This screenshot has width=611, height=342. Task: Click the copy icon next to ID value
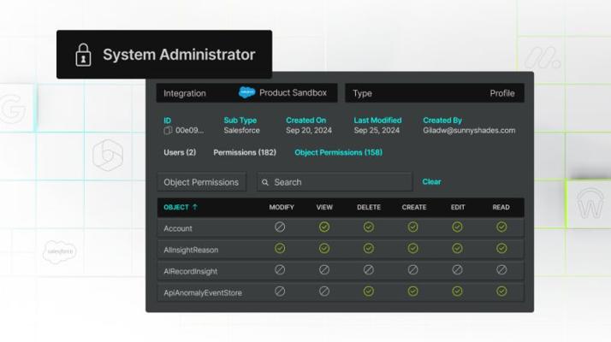pyautogui.click(x=168, y=131)
